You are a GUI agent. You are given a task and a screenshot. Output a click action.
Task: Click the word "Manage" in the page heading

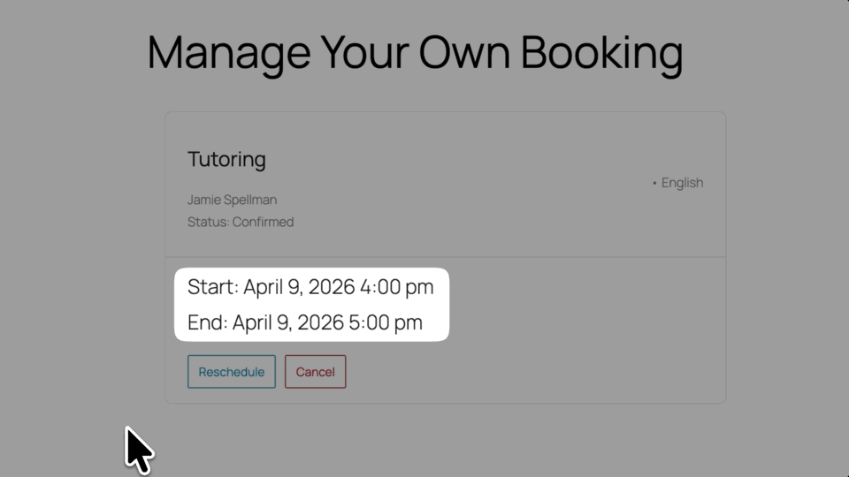point(228,52)
